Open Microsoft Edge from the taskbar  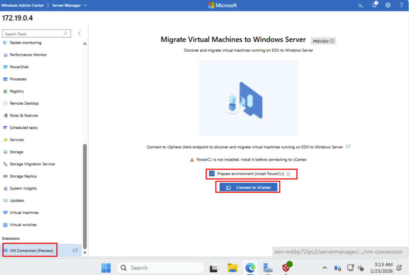point(250,268)
